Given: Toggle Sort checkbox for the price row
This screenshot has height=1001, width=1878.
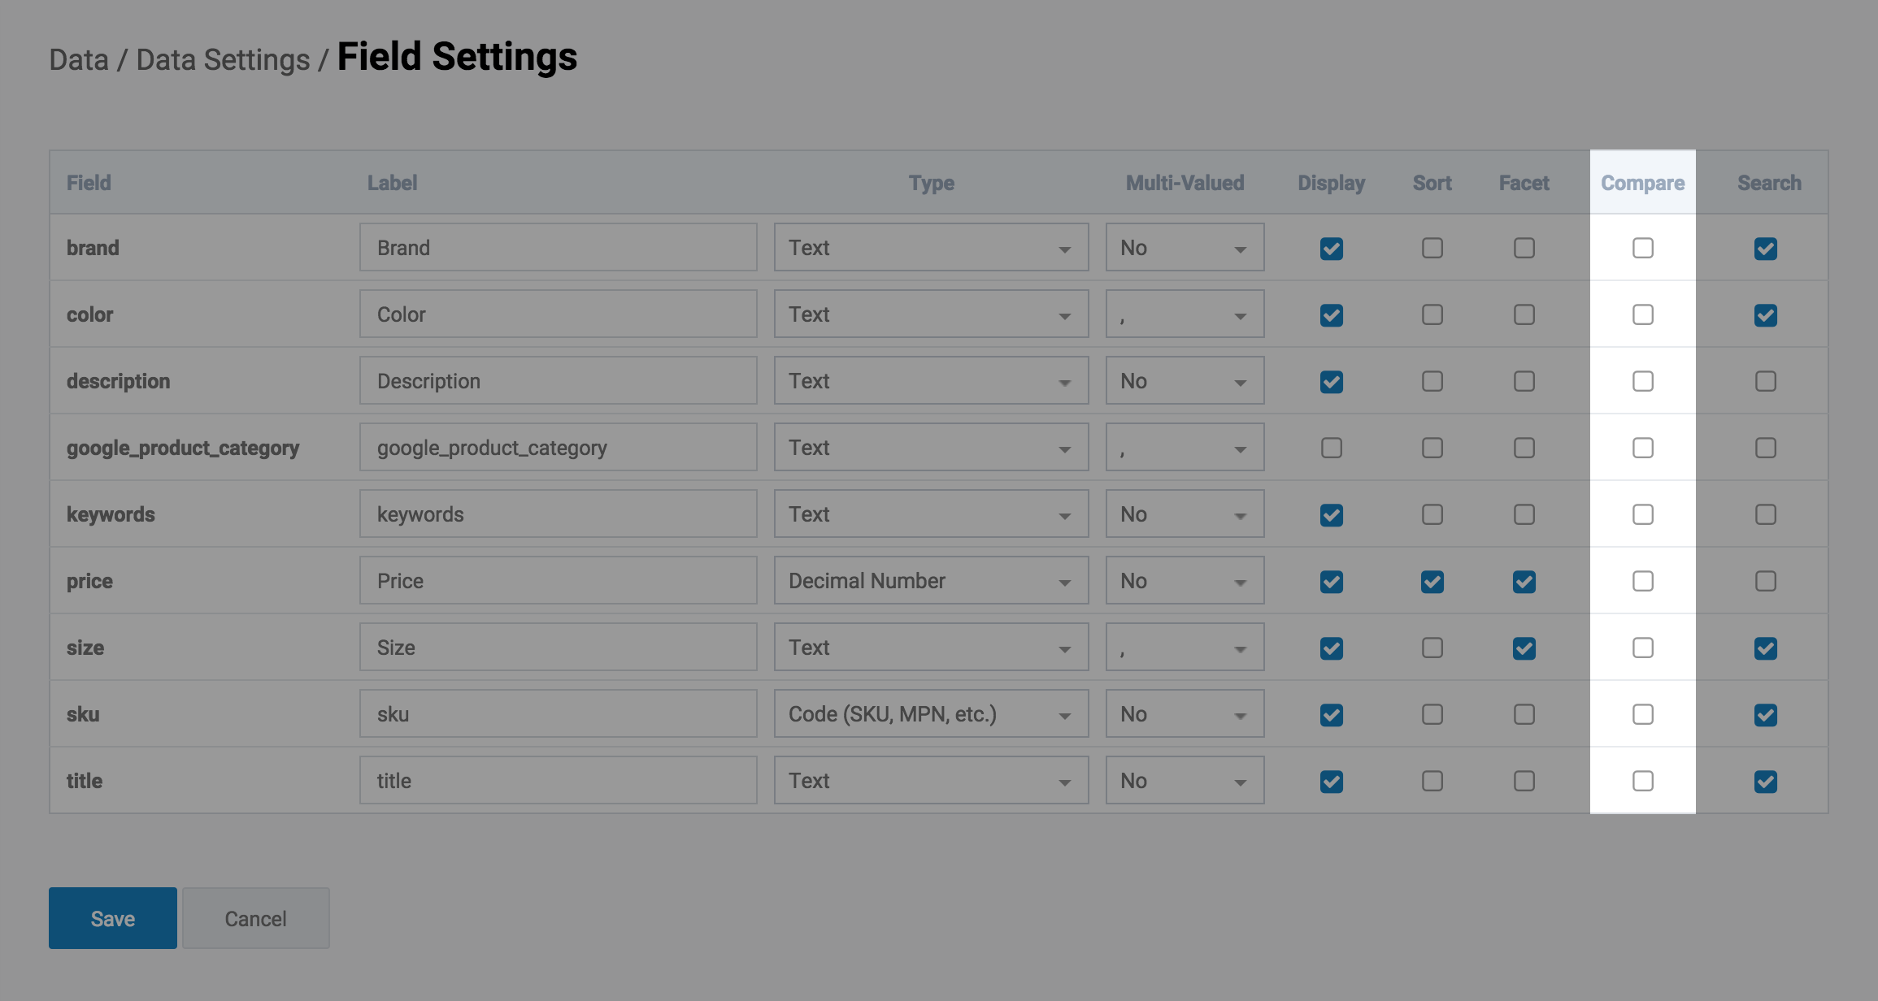Looking at the screenshot, I should pyautogui.click(x=1432, y=581).
